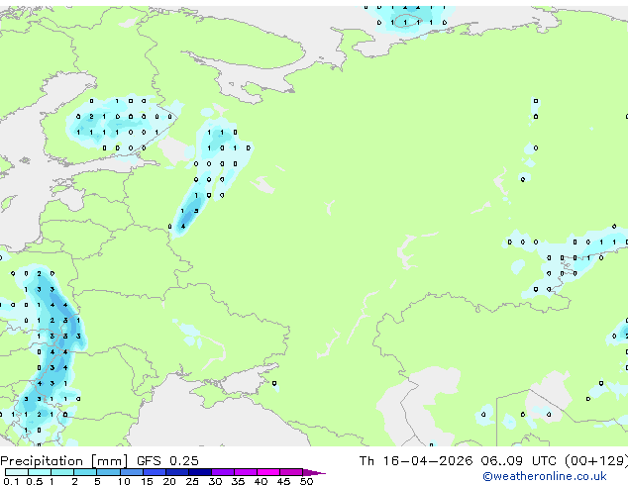Viewport: 628px width, 485px height.
Task: Click the "Precipitation [mm] GFS 0.25" title
Action: click(99, 461)
